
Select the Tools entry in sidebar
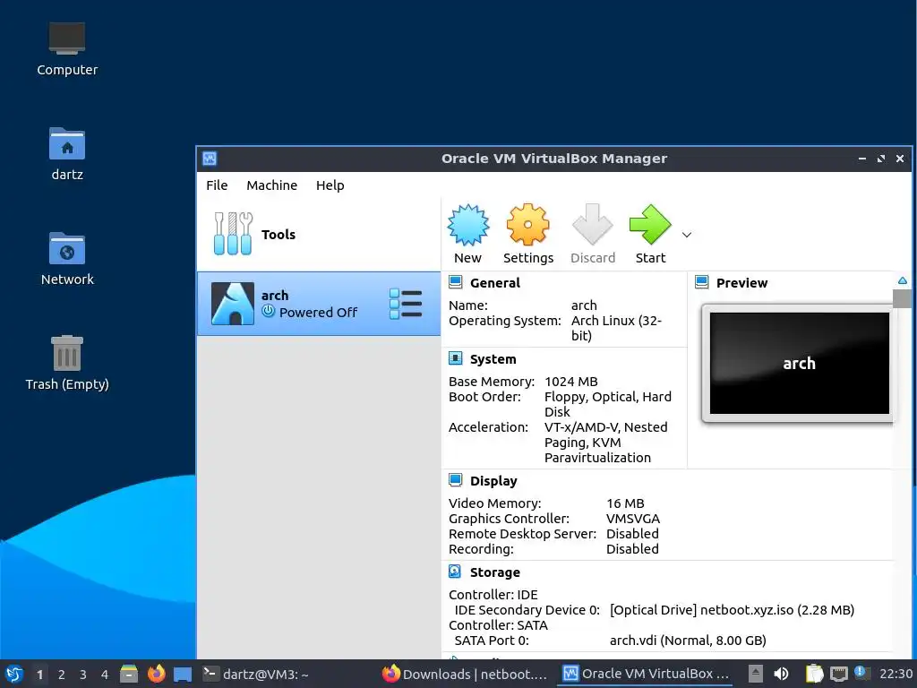(x=319, y=235)
